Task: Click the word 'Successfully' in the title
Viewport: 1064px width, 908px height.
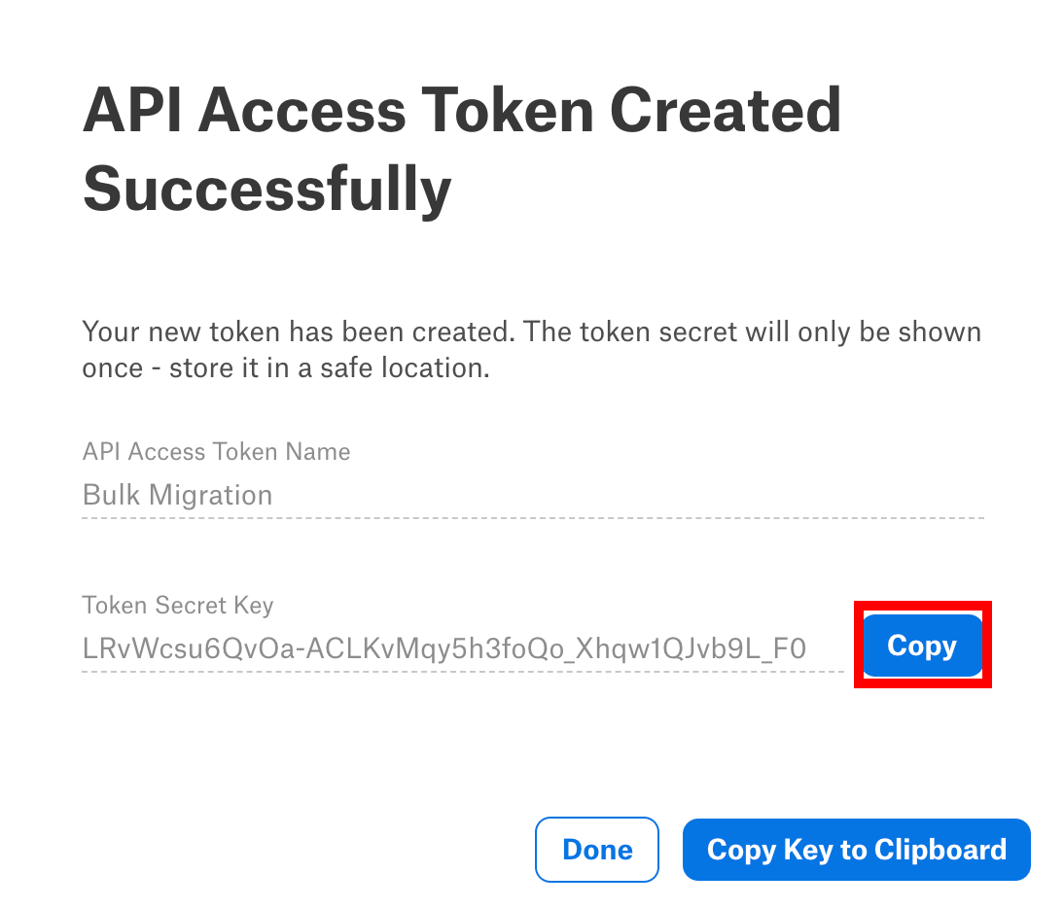Action: click(266, 190)
